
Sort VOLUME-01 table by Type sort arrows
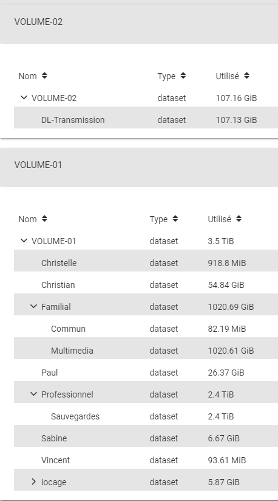175,219
